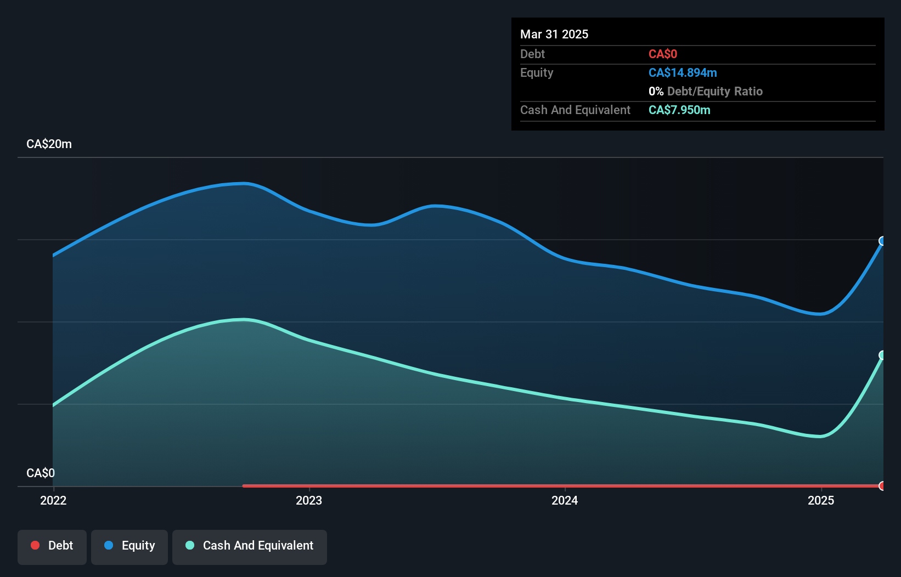Select the Equity data point at Mar 2025

[882, 241]
